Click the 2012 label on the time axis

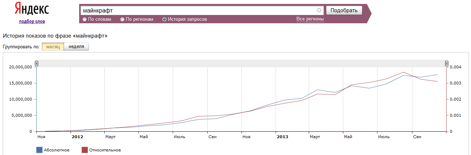point(77,137)
